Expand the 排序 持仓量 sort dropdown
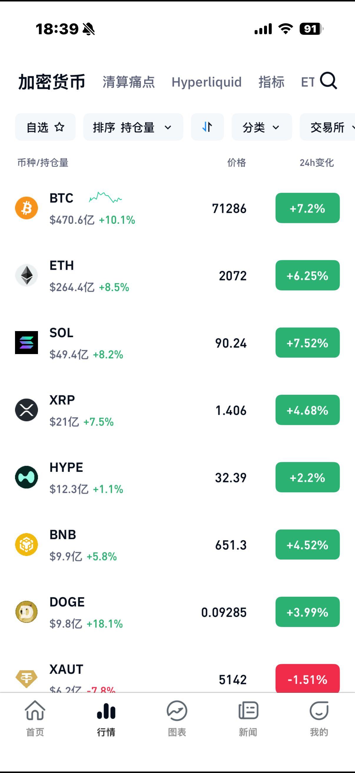355x773 pixels. point(133,127)
